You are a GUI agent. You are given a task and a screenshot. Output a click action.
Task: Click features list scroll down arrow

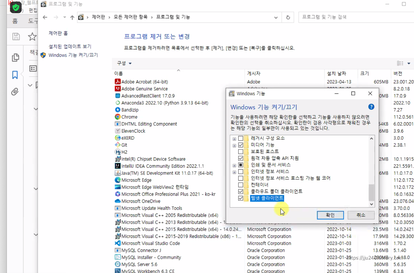371,204
